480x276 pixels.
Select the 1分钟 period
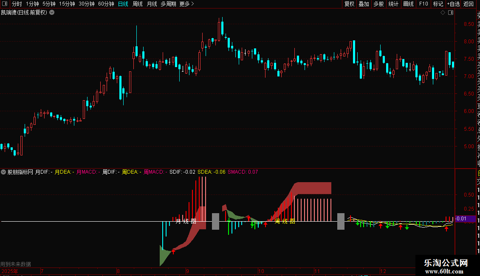click(32, 4)
